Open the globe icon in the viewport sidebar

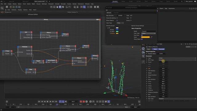click(x=143, y=49)
